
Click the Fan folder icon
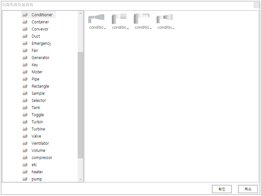25,50
